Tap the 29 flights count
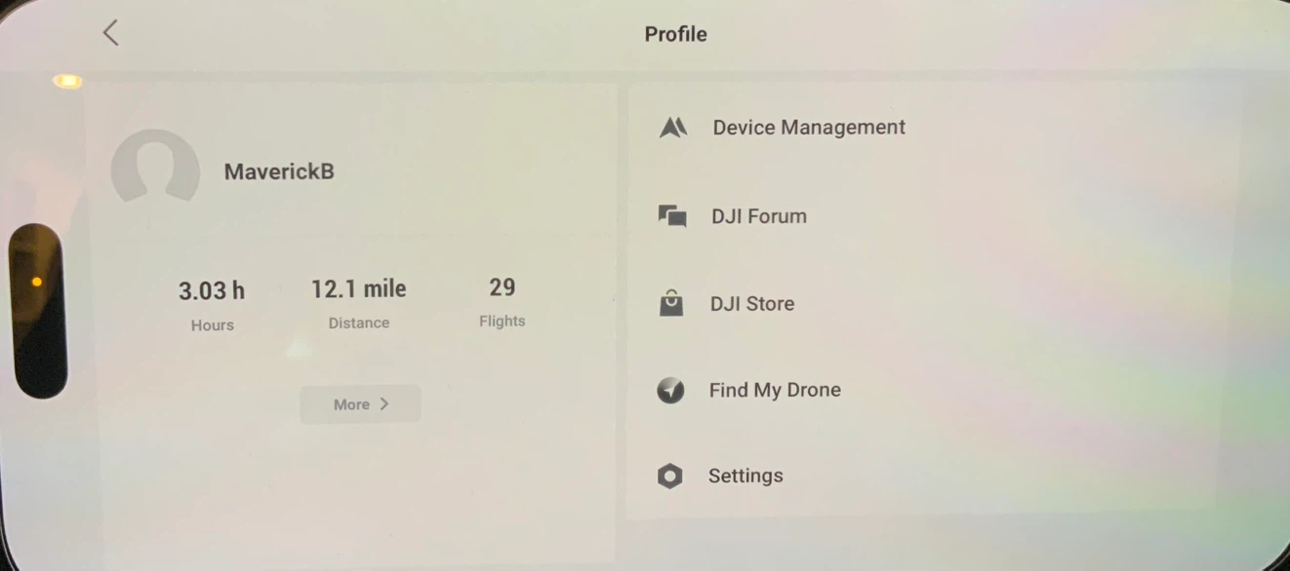 (x=503, y=287)
